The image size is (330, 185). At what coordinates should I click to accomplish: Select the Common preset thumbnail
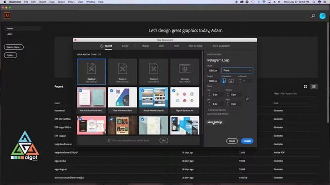[x=185, y=72]
